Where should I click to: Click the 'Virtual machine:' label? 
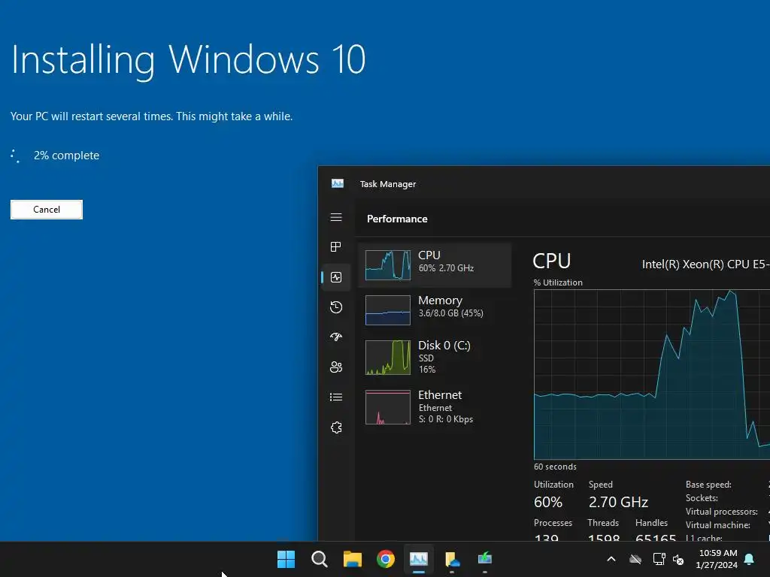(717, 525)
